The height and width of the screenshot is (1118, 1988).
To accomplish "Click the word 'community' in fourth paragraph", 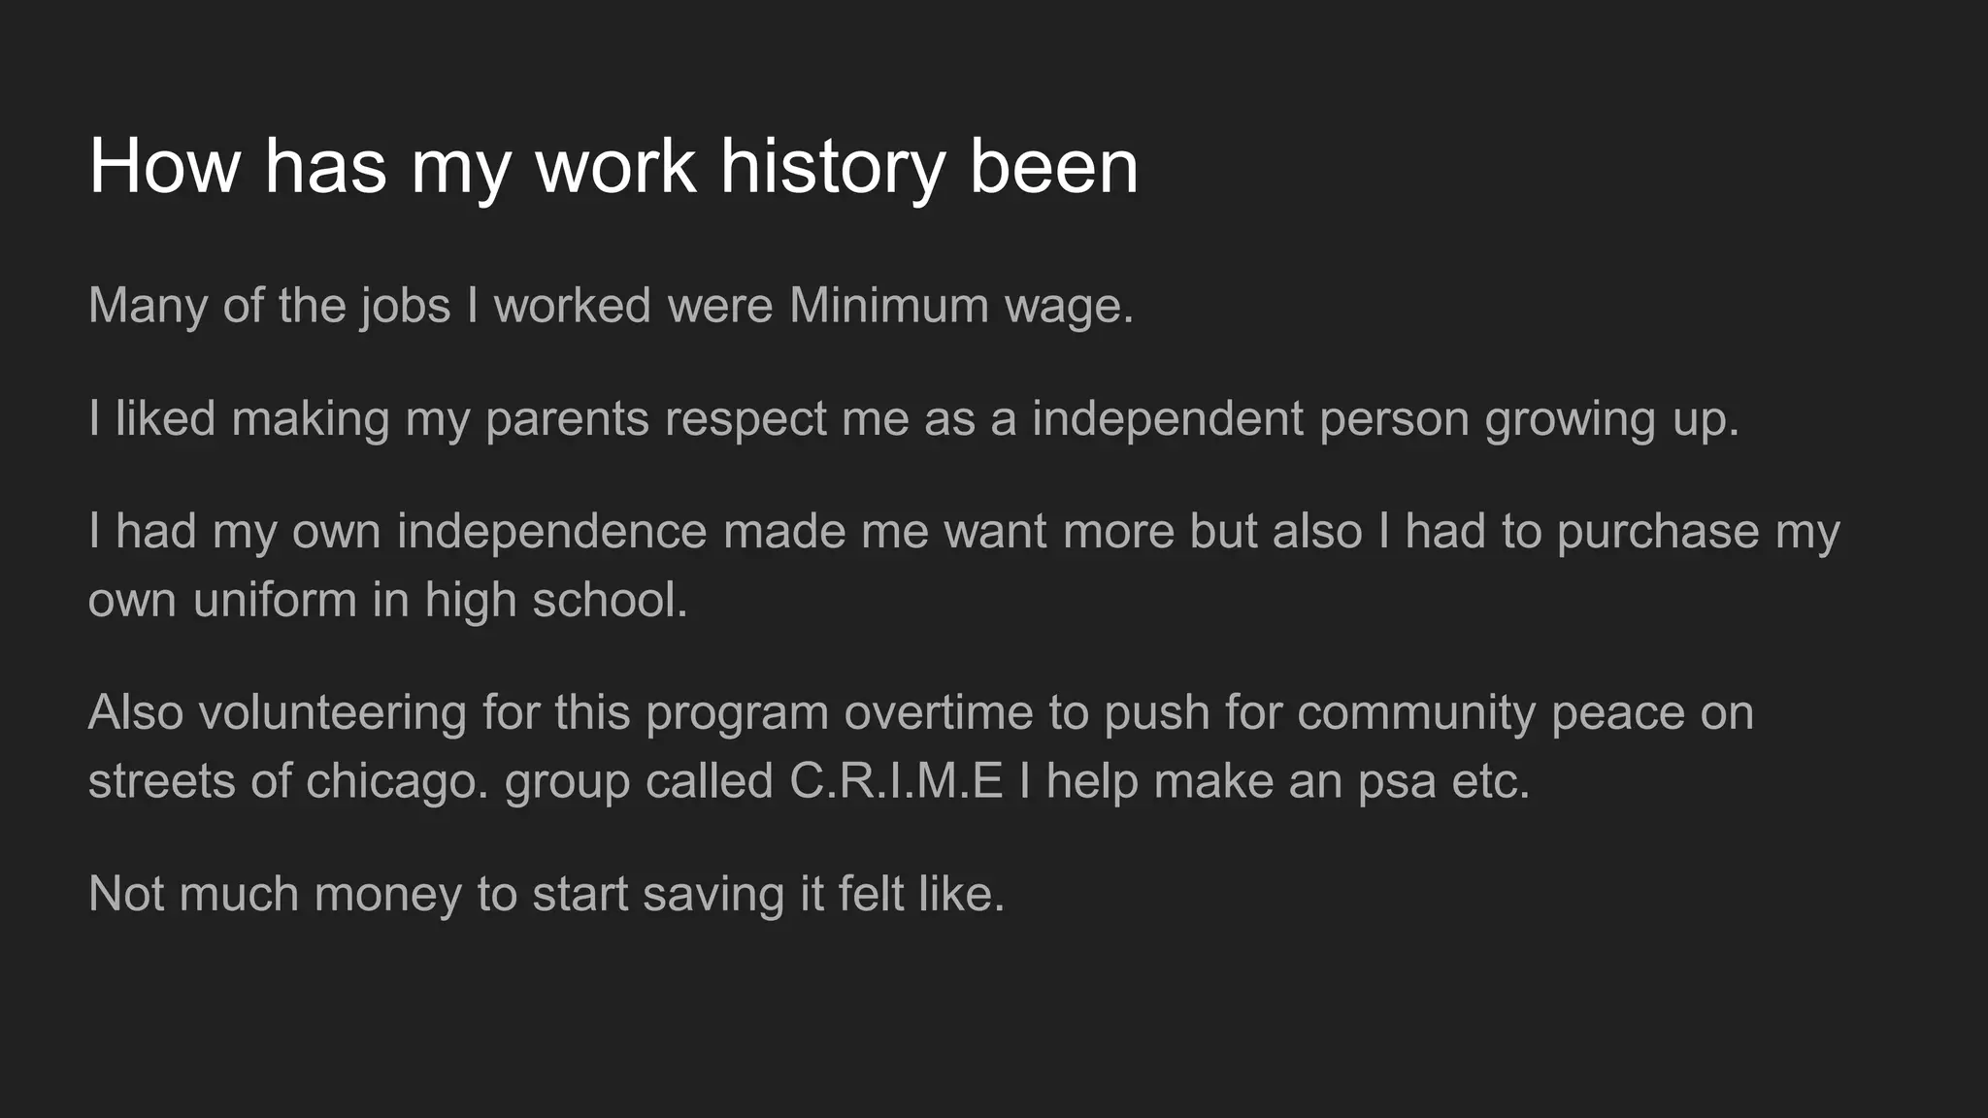I will 1416,715.
